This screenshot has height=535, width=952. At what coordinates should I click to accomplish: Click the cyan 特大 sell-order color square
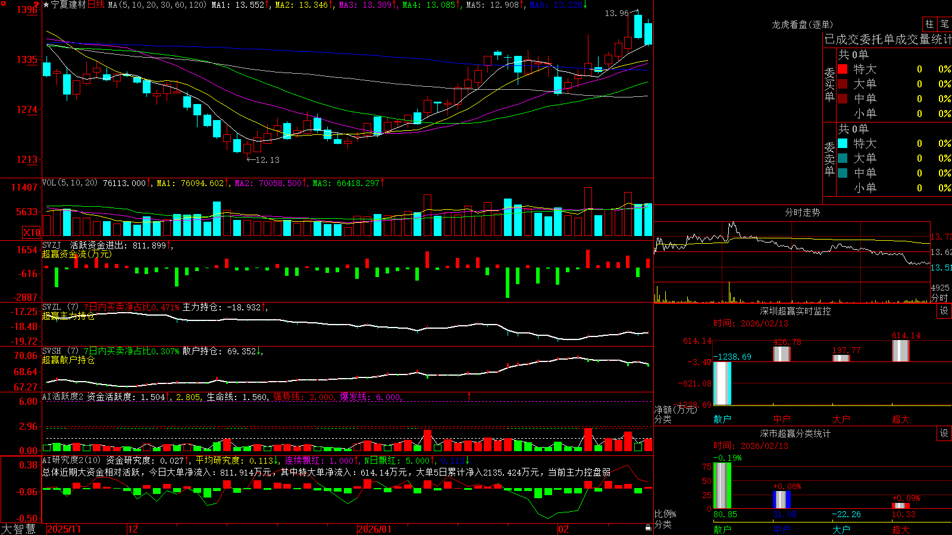[843, 143]
